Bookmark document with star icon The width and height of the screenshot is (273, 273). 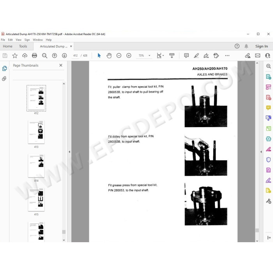(15, 55)
